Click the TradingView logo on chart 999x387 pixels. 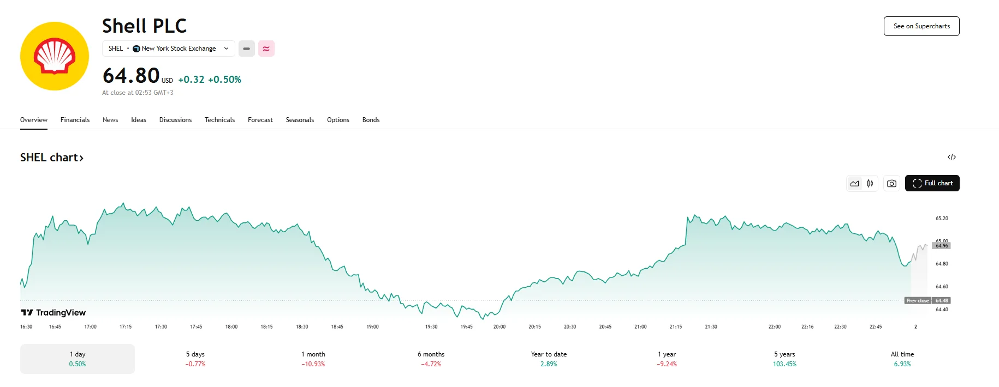tap(53, 312)
